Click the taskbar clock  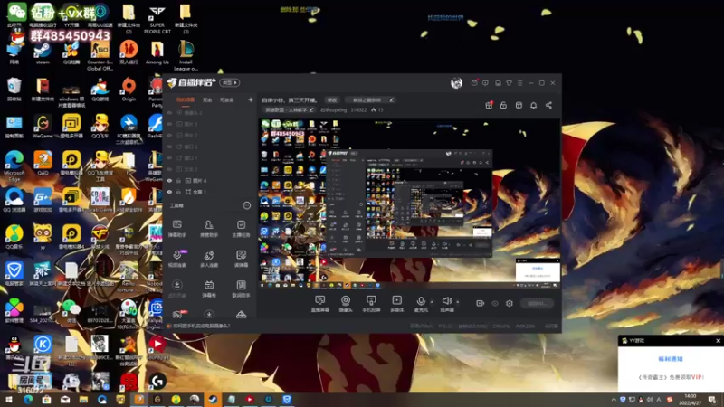(690, 400)
